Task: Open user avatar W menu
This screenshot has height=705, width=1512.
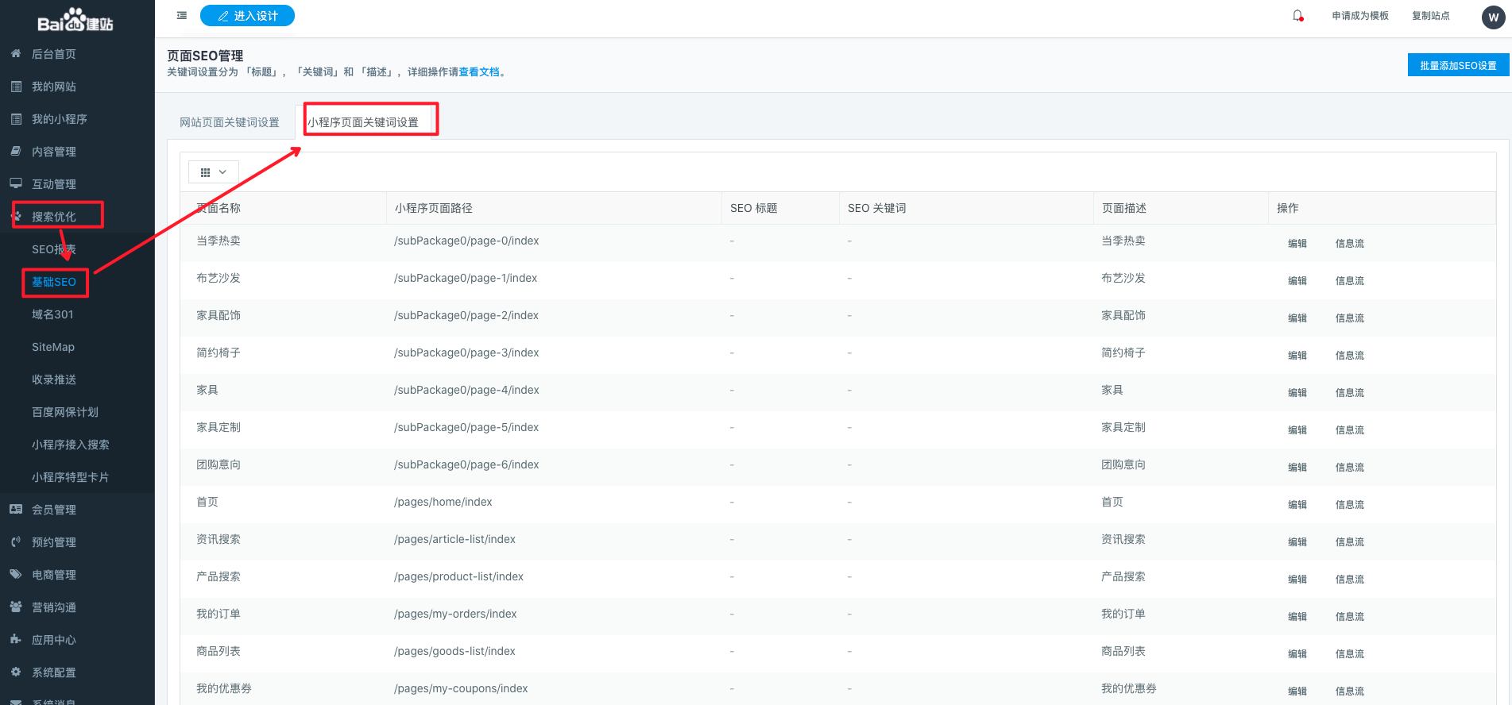Action: pyautogui.click(x=1493, y=17)
